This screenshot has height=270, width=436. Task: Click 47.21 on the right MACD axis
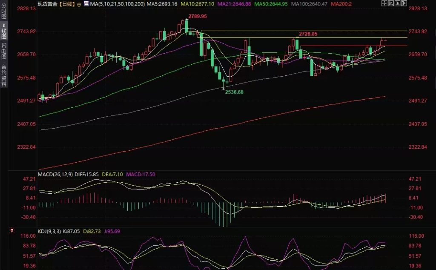tap(415, 179)
